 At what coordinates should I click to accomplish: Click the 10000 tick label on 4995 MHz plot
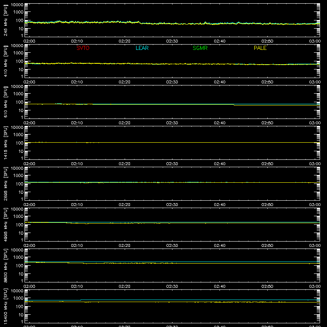17,209
